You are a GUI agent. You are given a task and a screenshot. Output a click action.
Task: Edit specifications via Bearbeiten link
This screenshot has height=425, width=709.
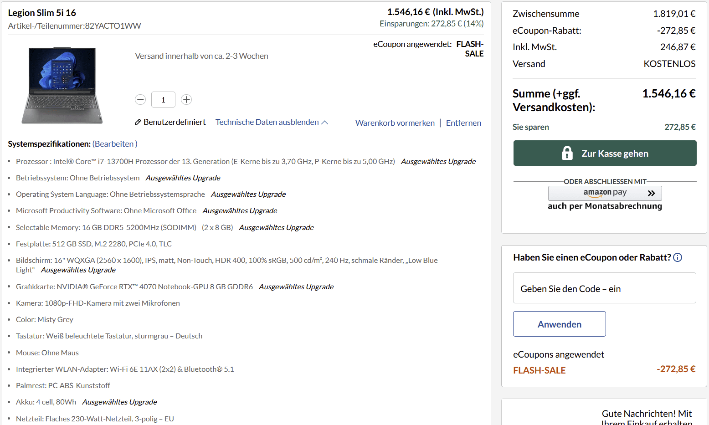point(115,144)
